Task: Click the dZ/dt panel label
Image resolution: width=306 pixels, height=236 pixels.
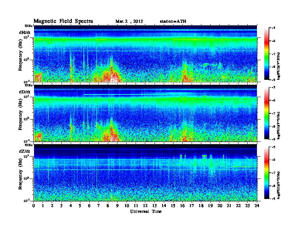Action: point(25,151)
